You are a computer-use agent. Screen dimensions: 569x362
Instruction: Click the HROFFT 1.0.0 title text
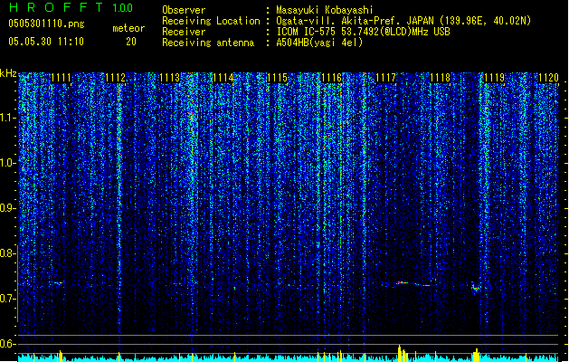[71, 7]
